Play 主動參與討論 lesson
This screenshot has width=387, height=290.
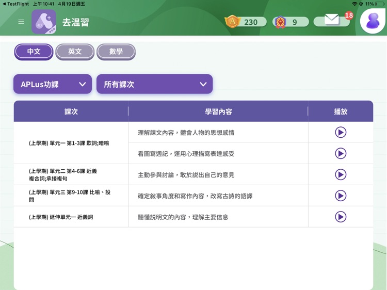click(x=341, y=174)
